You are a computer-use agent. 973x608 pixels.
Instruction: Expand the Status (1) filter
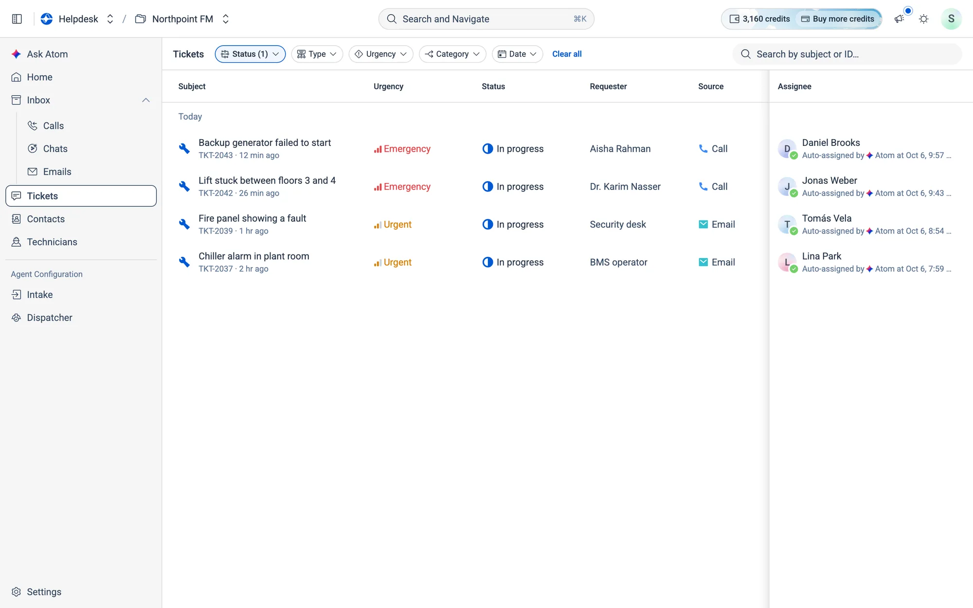click(x=250, y=54)
